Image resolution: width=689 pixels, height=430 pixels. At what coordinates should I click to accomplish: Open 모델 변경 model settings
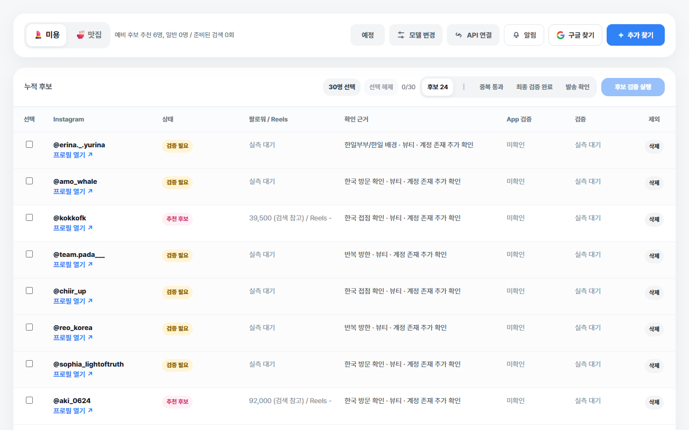tap(416, 35)
